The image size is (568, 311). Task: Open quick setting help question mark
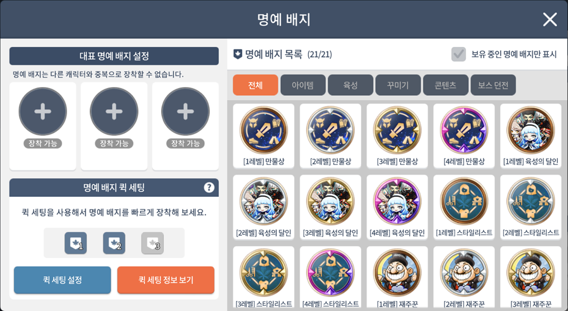209,187
